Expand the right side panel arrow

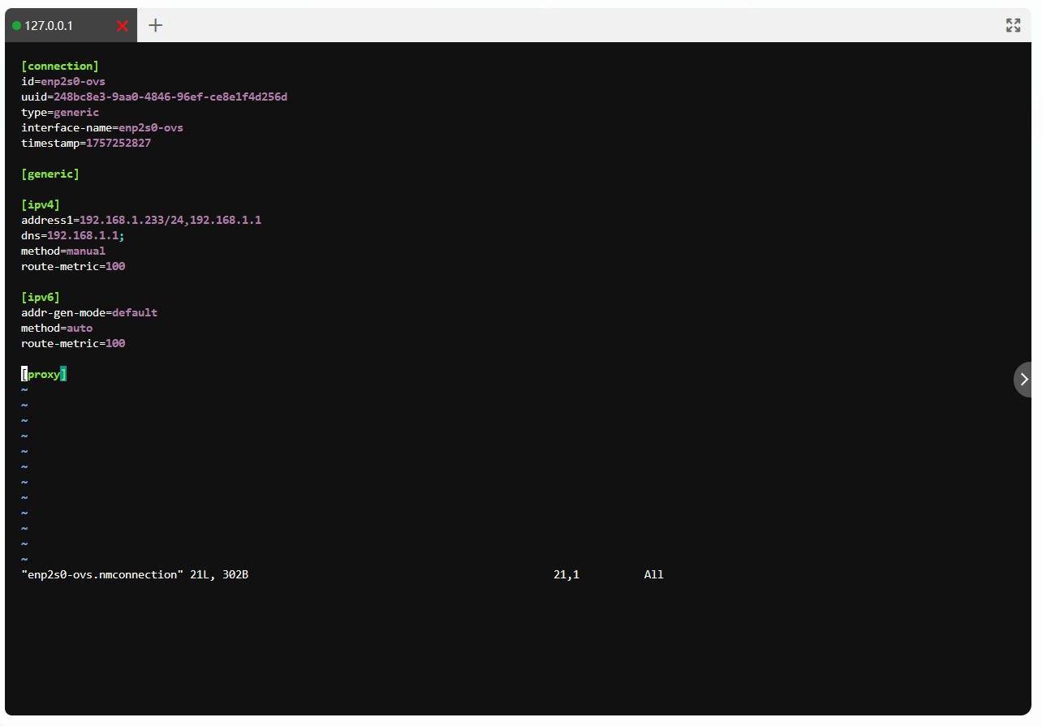[1024, 379]
